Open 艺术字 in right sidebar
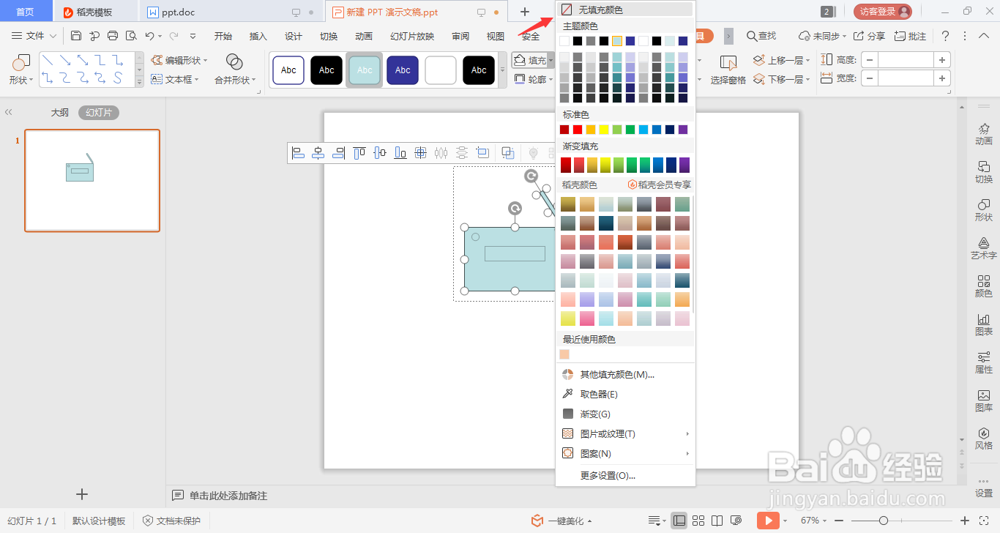This screenshot has width=1000, height=533. click(984, 247)
